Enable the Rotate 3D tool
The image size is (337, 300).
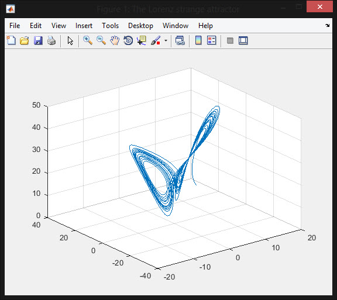[128, 40]
